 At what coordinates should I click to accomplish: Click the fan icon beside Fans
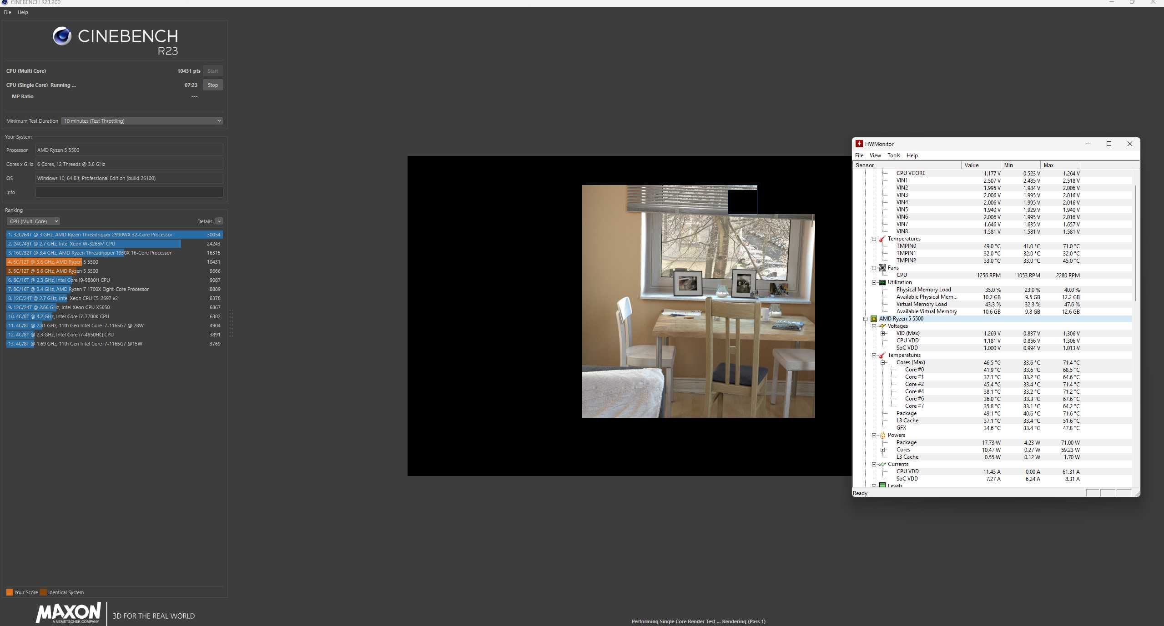(x=882, y=268)
